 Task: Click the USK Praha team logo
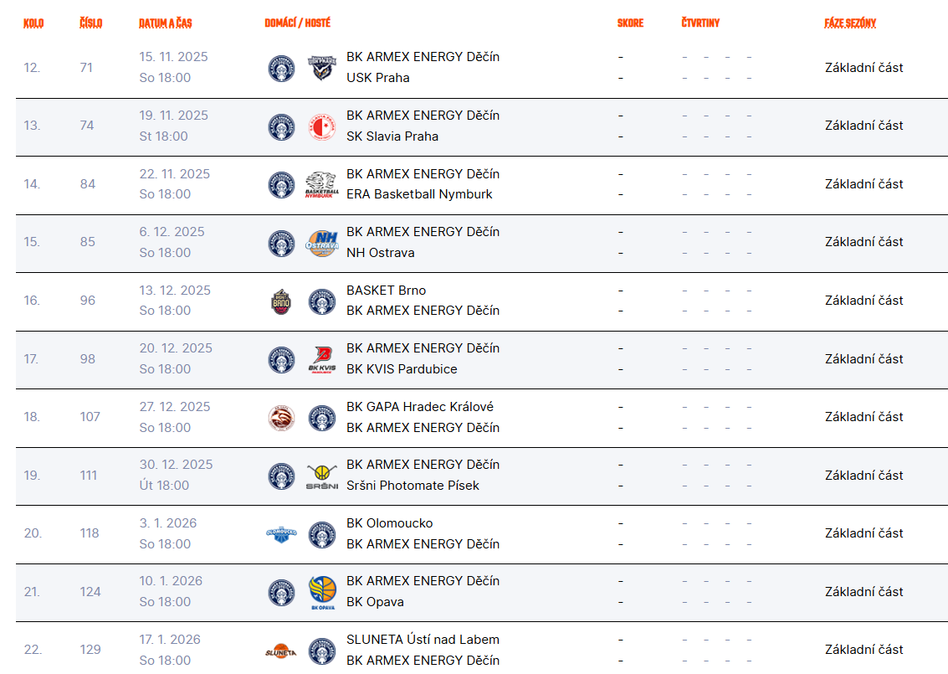click(321, 68)
